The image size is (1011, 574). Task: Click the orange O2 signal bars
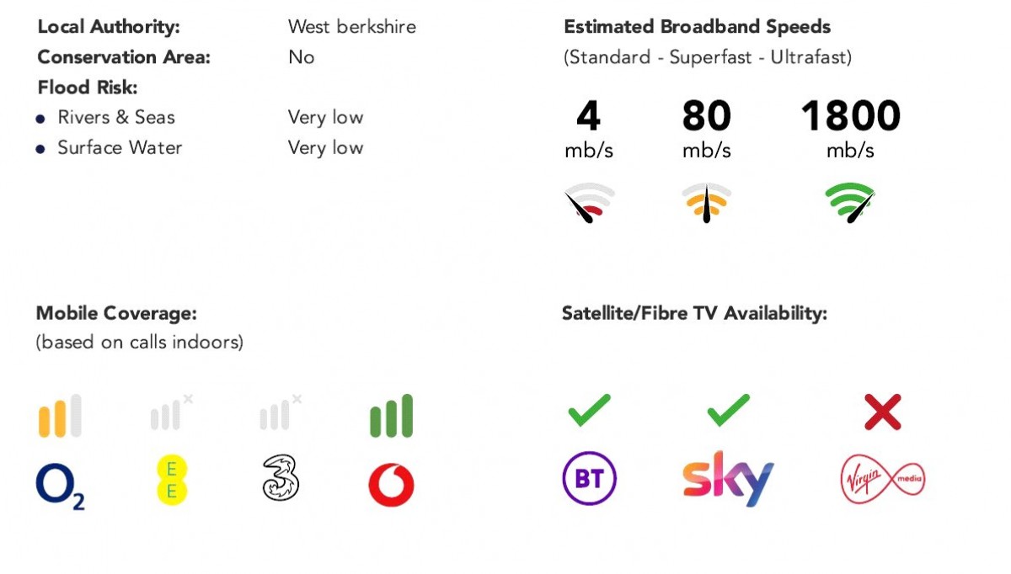(60, 416)
